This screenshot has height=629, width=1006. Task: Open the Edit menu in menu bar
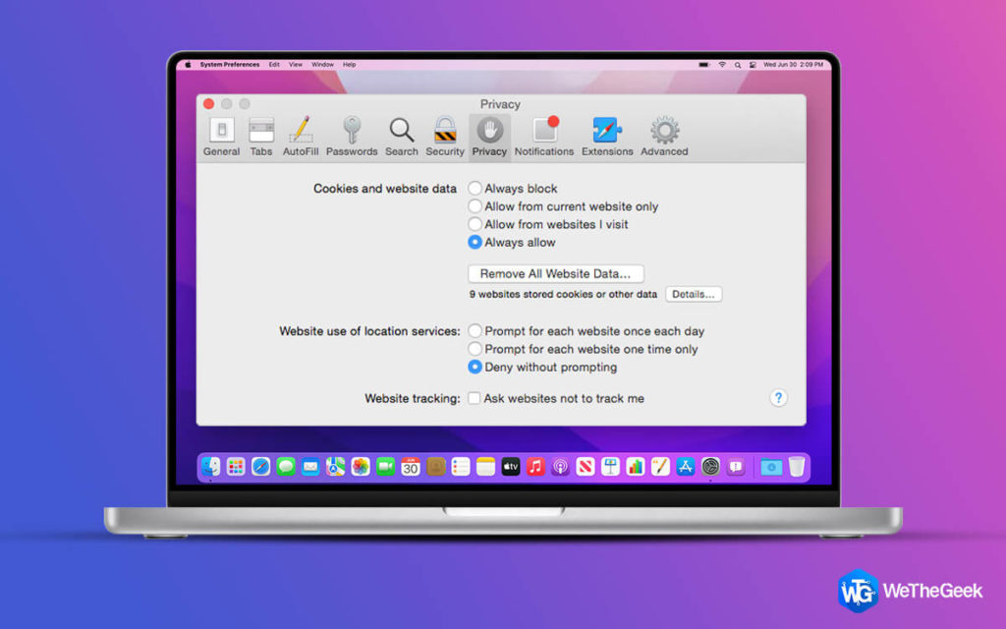click(x=274, y=65)
